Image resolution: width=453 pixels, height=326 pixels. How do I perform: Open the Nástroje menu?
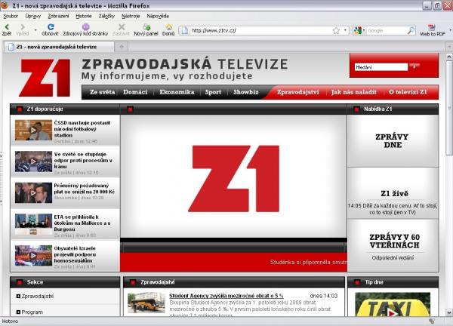131,16
